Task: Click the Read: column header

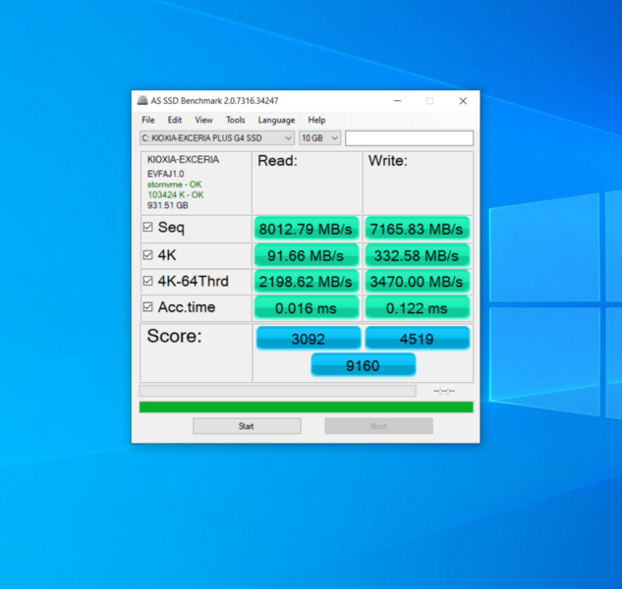Action: (278, 161)
